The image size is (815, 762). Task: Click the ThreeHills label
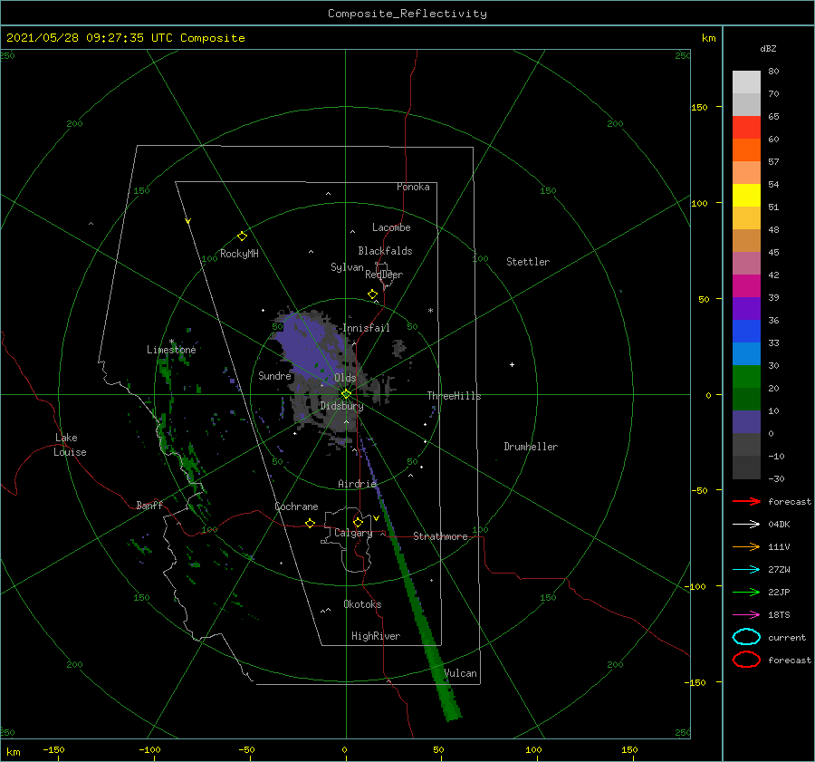(x=454, y=396)
